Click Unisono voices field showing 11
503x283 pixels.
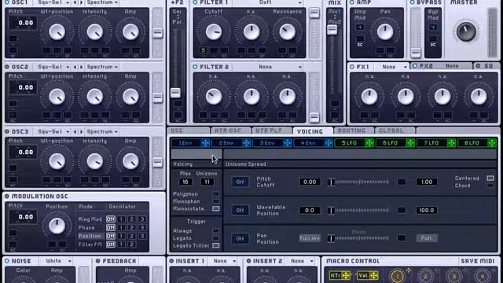coord(207,182)
